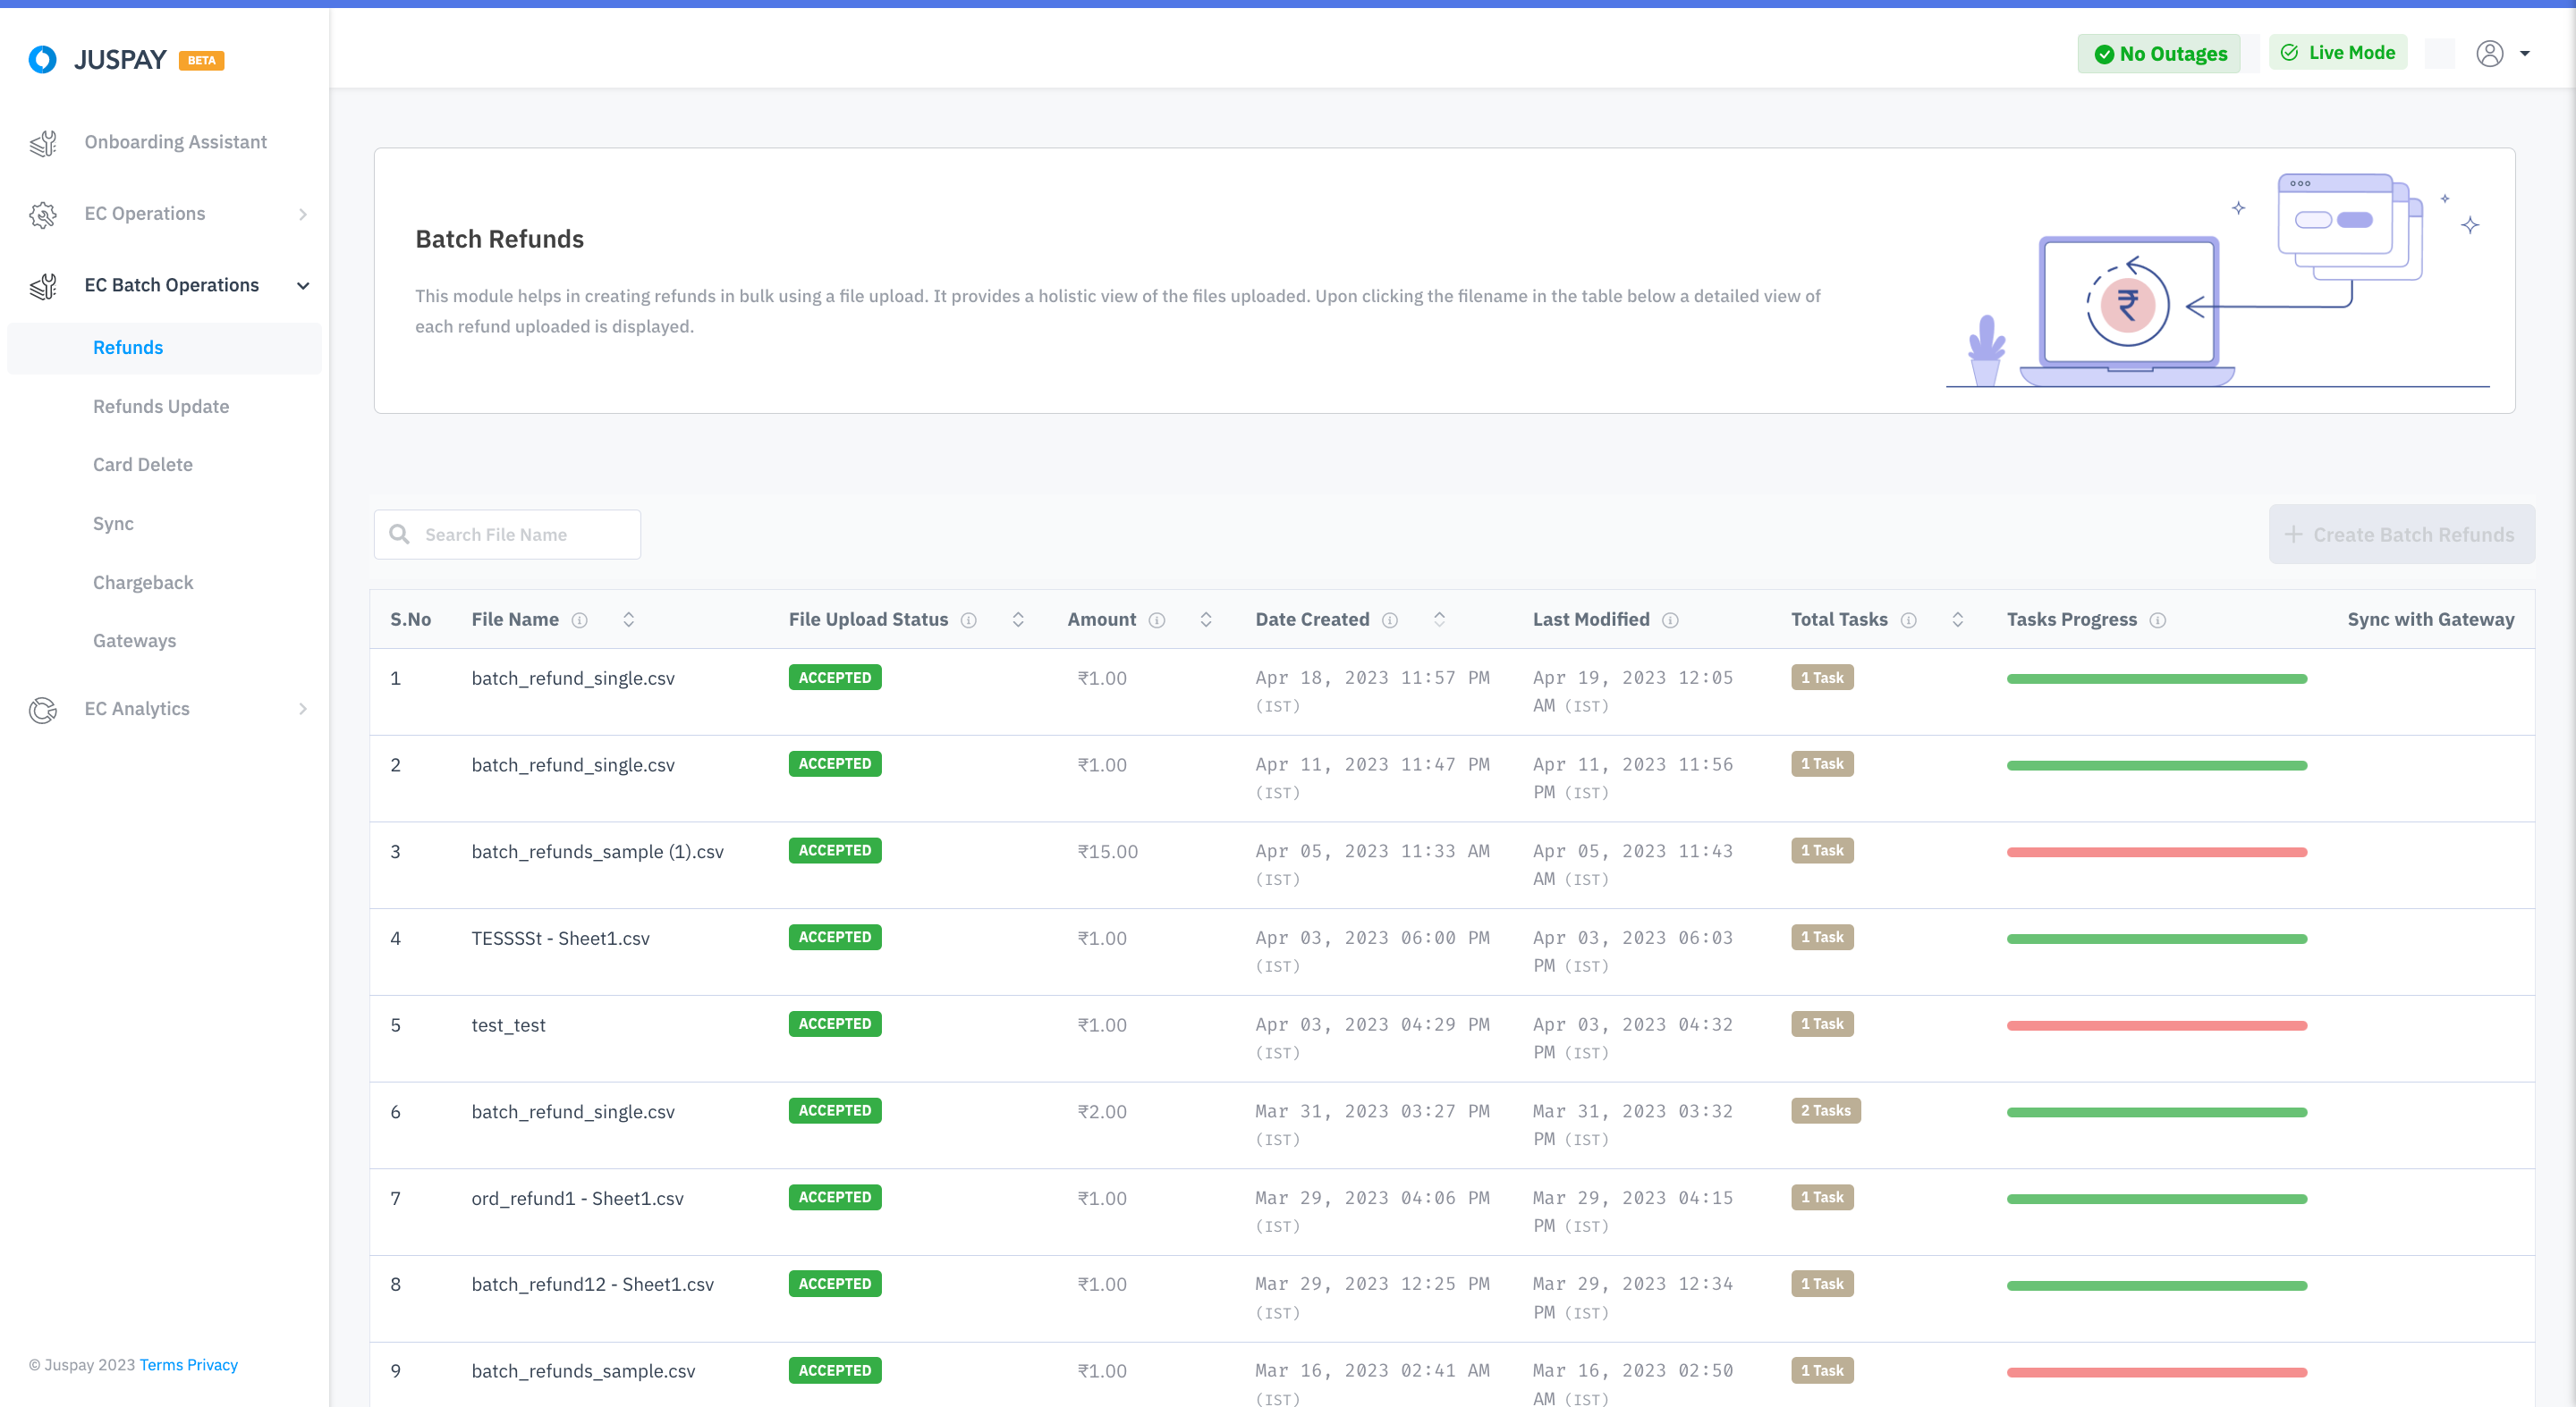Collapse the EC Batch Operations section

[302, 286]
